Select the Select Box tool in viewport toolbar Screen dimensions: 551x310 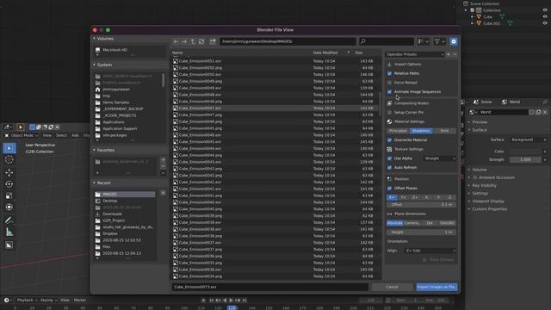pos(9,148)
